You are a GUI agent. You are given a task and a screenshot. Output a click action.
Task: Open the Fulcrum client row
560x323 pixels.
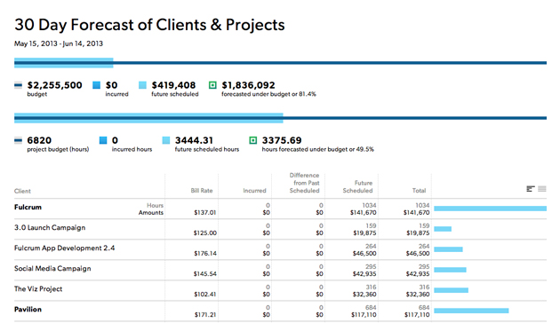tap(28, 207)
